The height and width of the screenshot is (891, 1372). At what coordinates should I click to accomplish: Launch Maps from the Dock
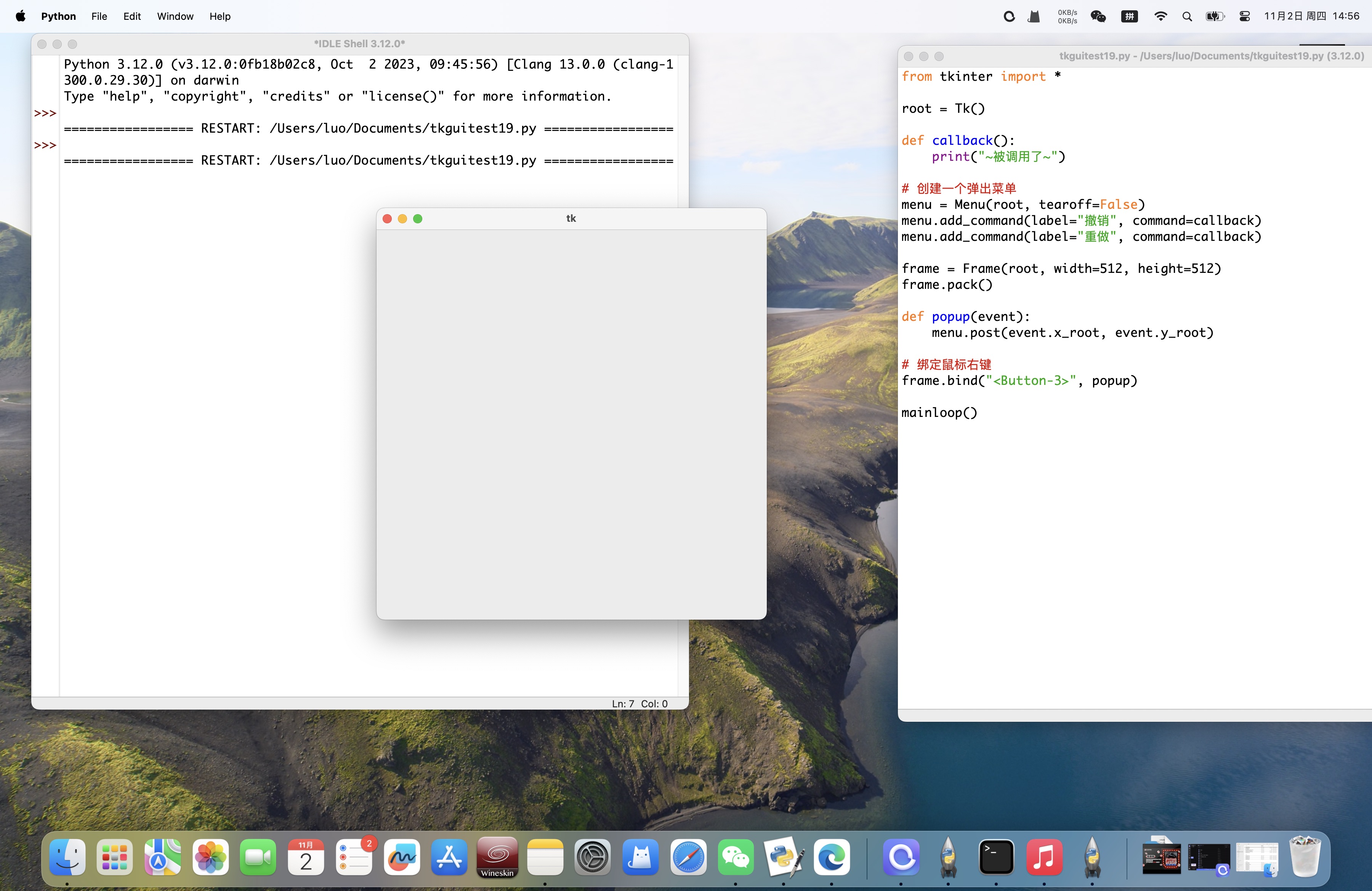coord(163,857)
